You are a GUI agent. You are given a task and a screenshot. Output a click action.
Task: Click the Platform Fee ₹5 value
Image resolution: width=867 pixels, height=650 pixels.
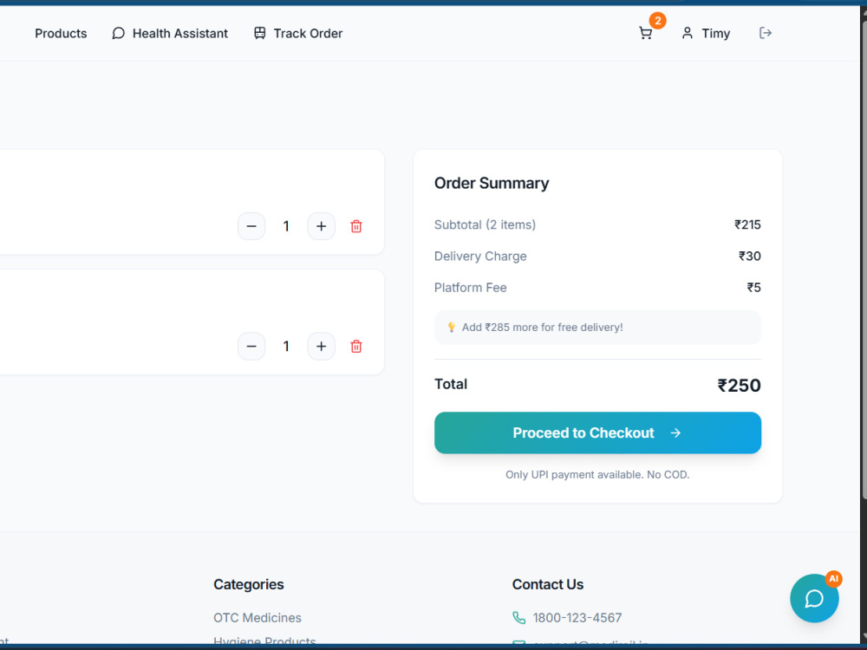pyautogui.click(x=753, y=288)
